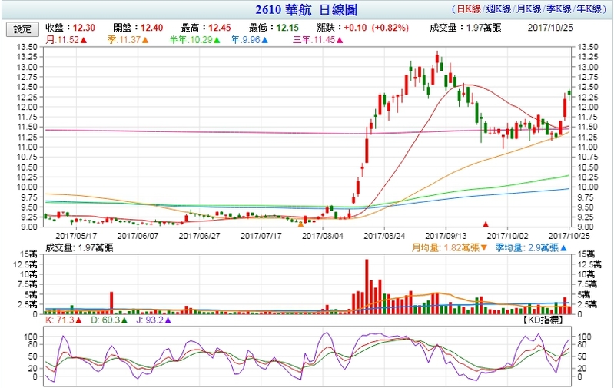Click the K: 71.3 indicator value
614x388 pixels.
(x=64, y=320)
